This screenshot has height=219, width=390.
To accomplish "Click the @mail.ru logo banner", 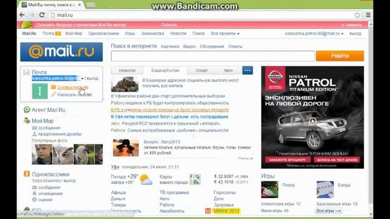I will point(62,52).
